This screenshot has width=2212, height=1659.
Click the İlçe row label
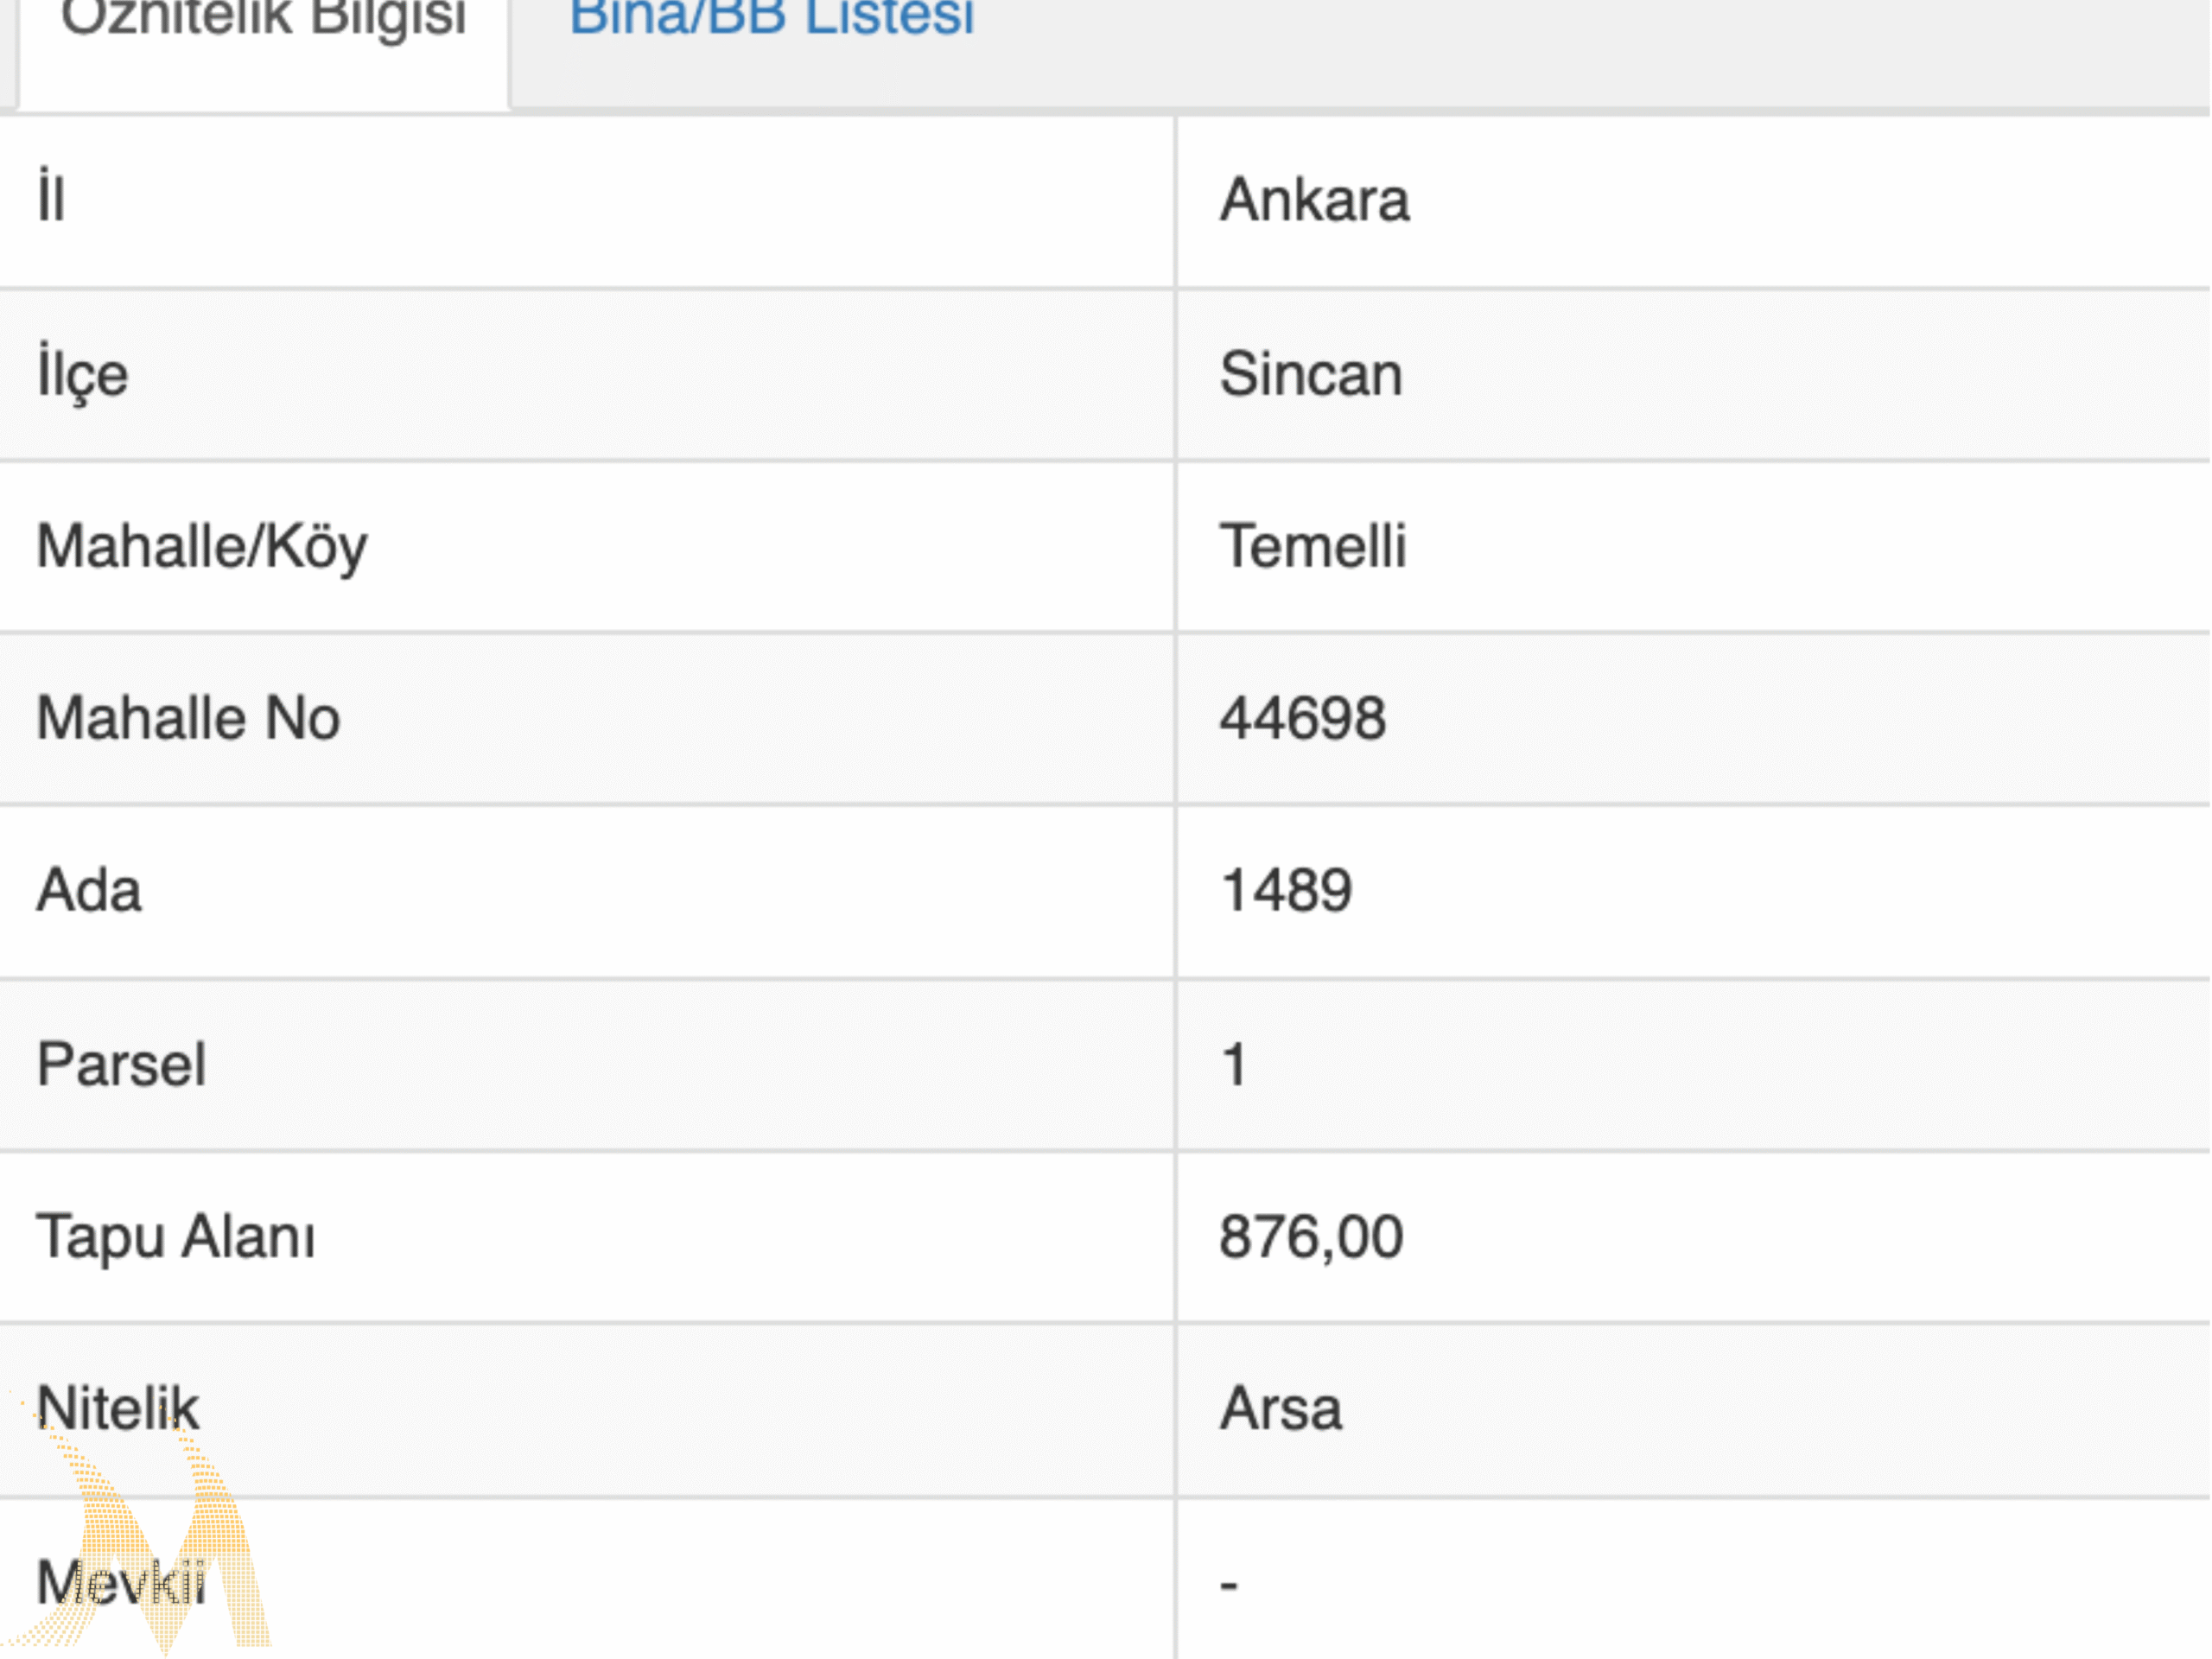click(x=82, y=374)
